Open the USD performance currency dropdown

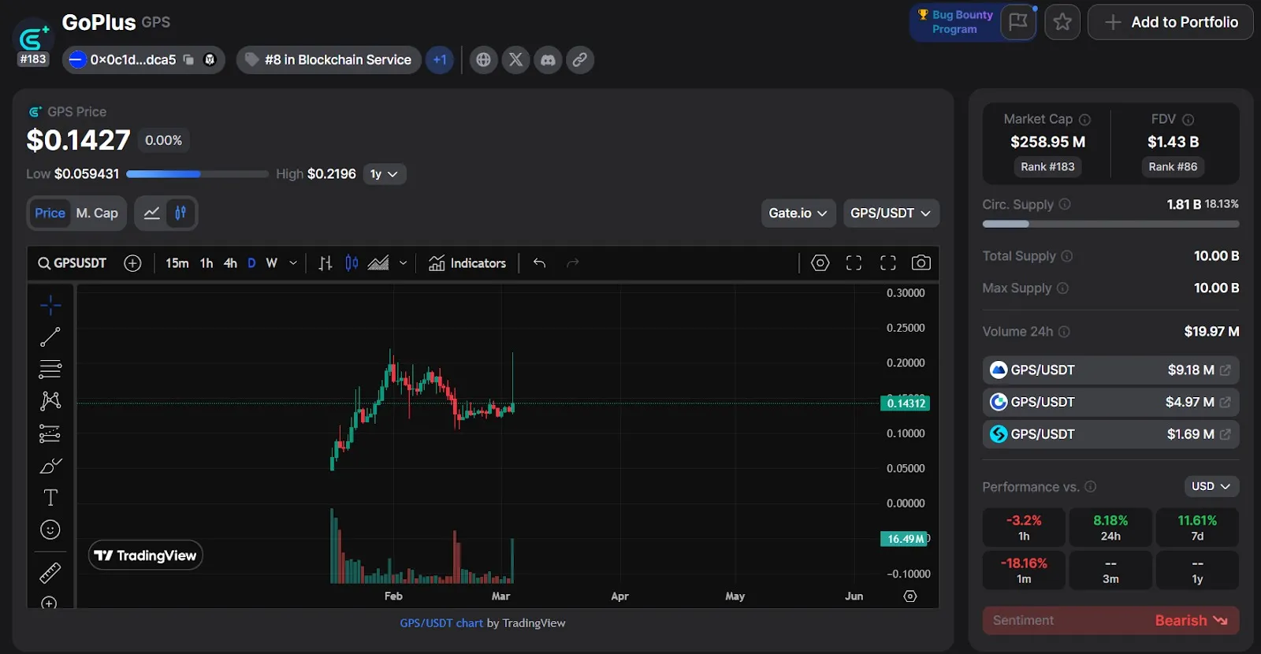coord(1211,487)
